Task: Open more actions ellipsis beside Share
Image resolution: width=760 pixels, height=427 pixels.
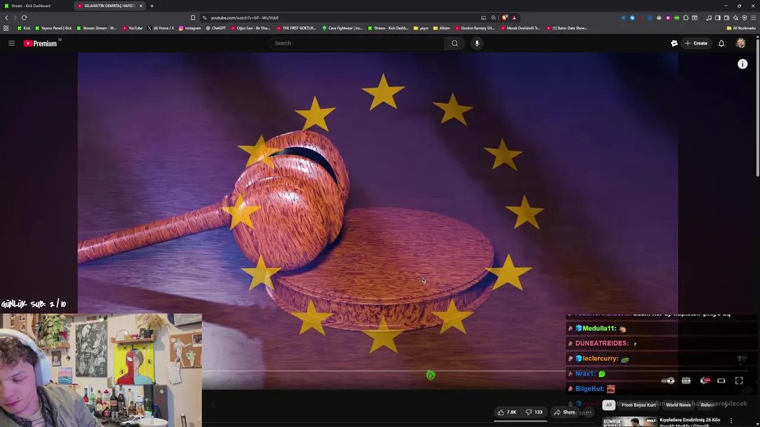Action: point(588,412)
